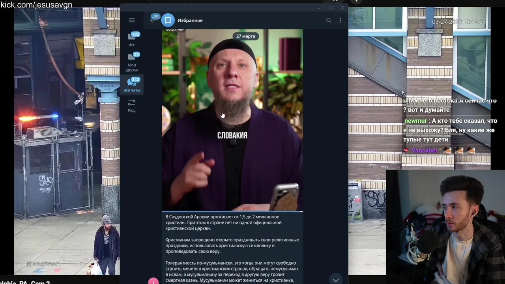Click the paragraph starting with Христианам запрещено
Screen dimensions: 505x284
click(x=232, y=245)
